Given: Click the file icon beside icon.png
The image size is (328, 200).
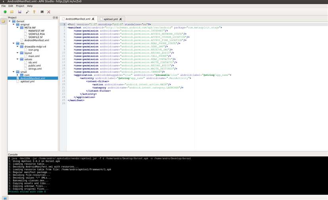Looking at the screenshot, I should 26,50.
